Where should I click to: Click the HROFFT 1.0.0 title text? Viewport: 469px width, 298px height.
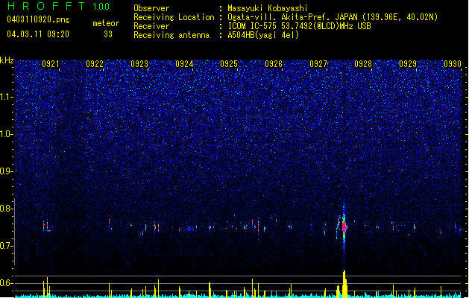coord(59,6)
